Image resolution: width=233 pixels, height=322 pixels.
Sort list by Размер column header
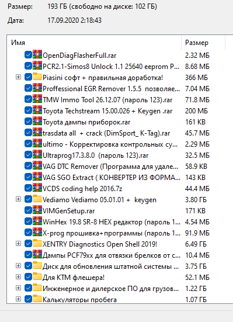click(203, 43)
